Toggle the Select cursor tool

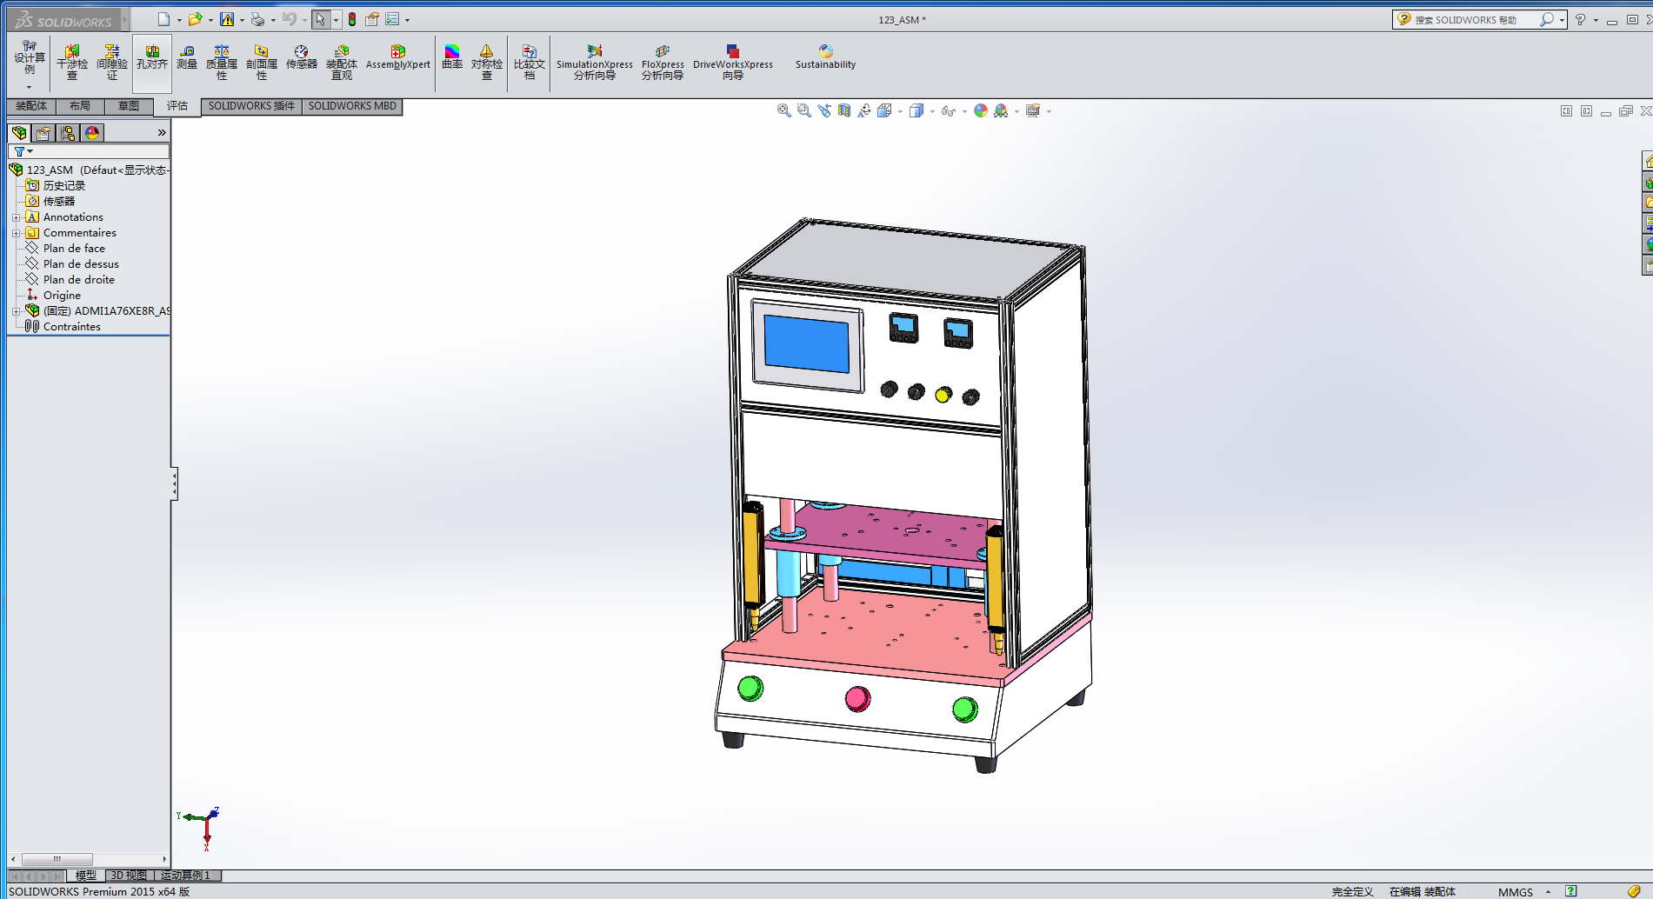click(x=320, y=19)
